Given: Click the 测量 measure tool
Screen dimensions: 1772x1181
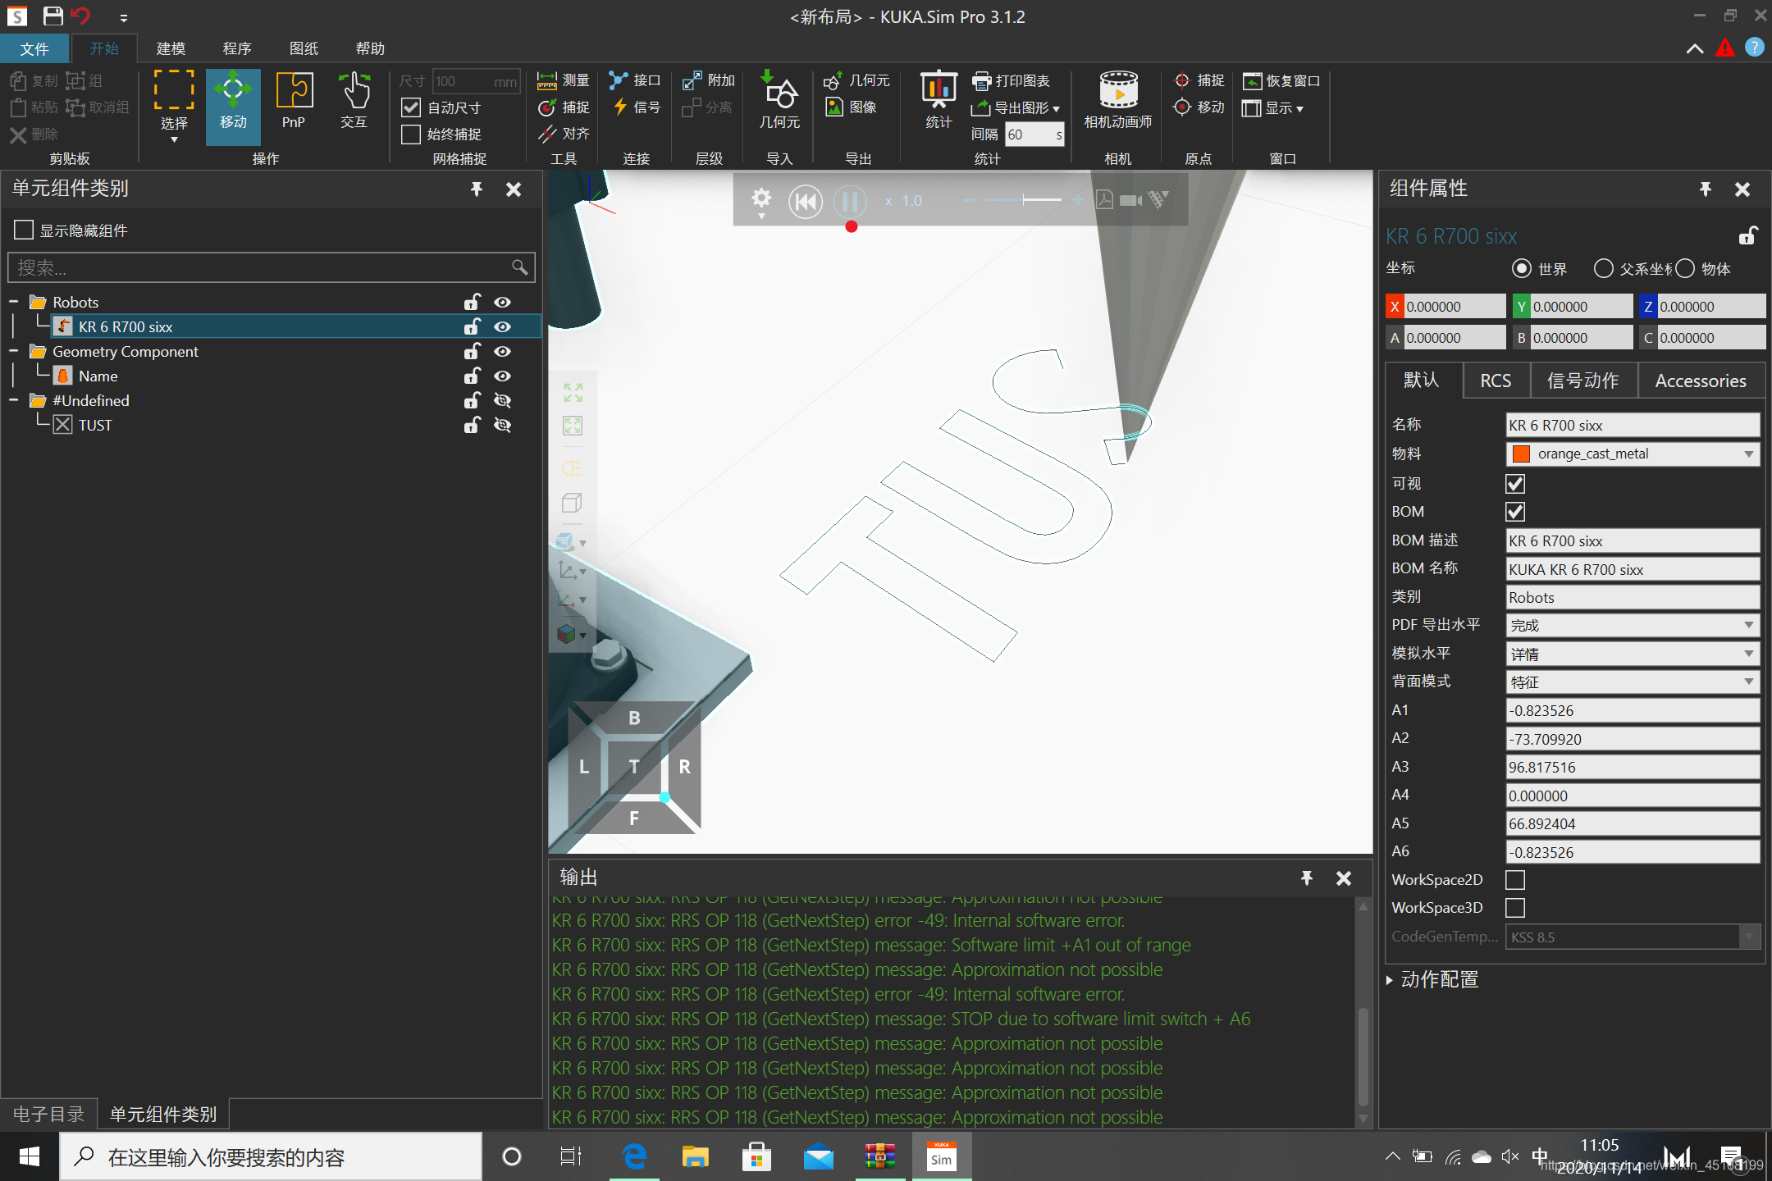Looking at the screenshot, I should [564, 80].
